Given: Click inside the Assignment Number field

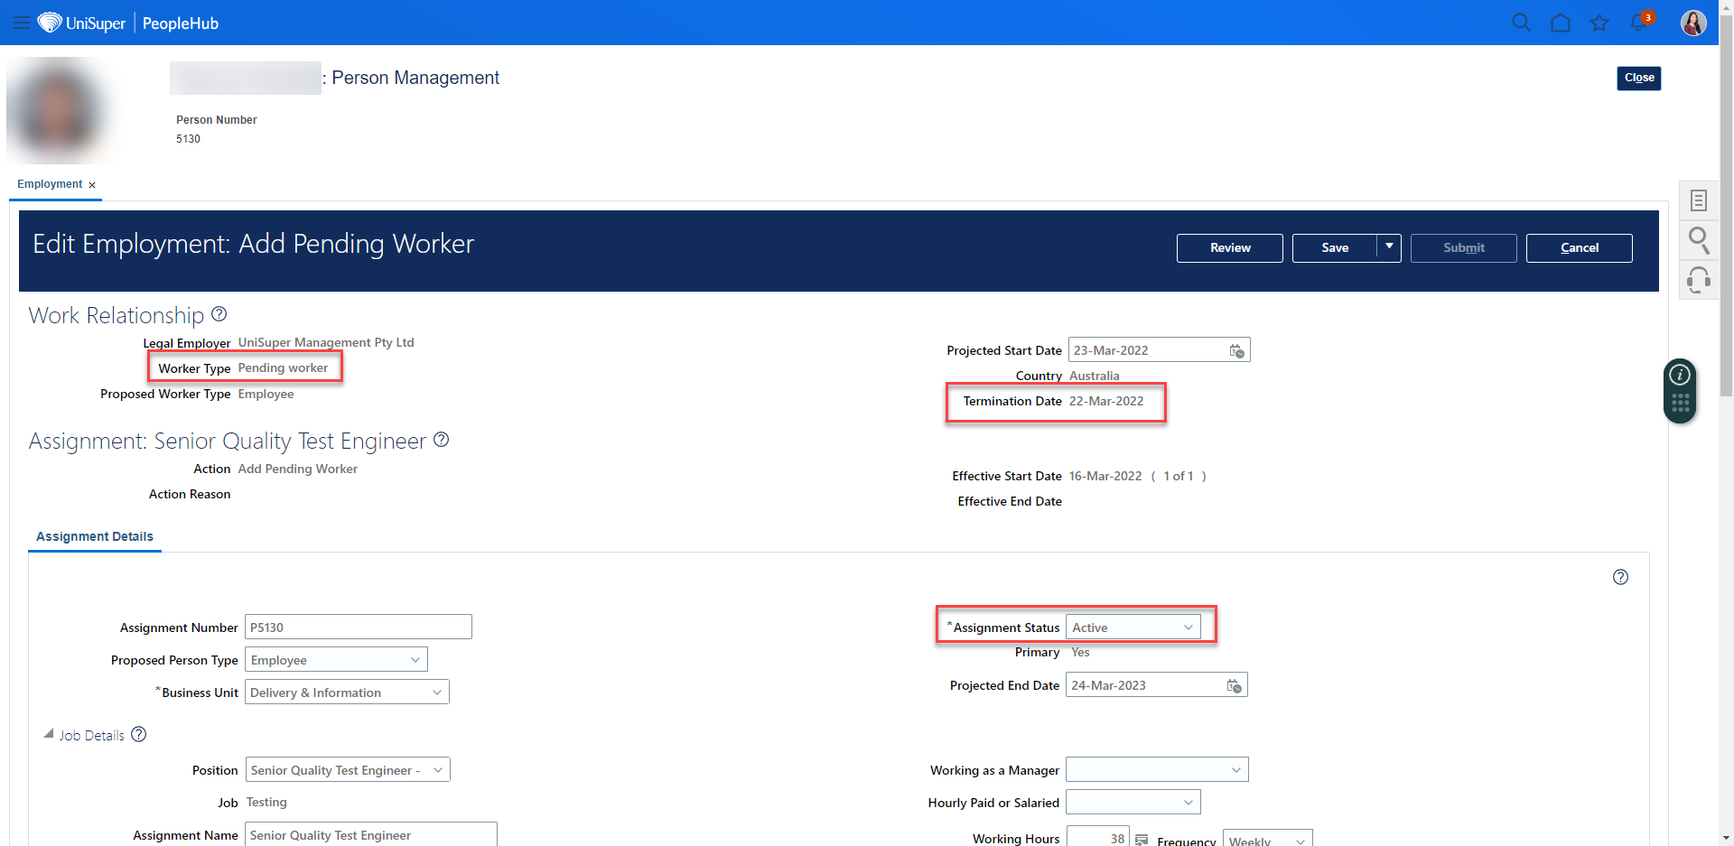Looking at the screenshot, I should 358,627.
